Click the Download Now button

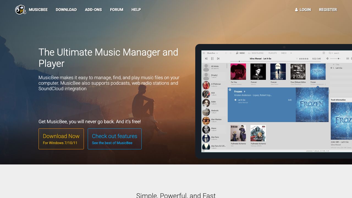coord(61,139)
